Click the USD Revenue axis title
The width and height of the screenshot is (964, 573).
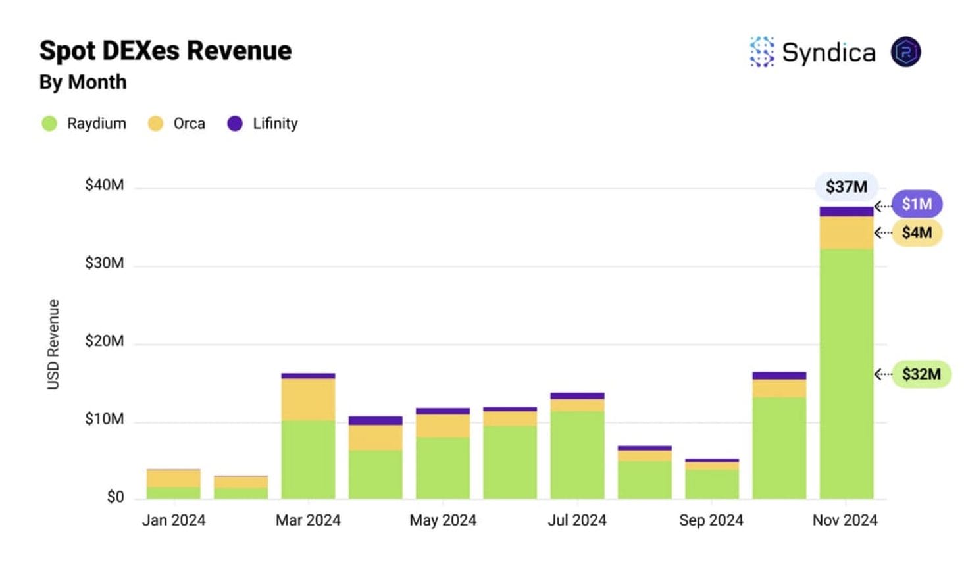coord(53,344)
